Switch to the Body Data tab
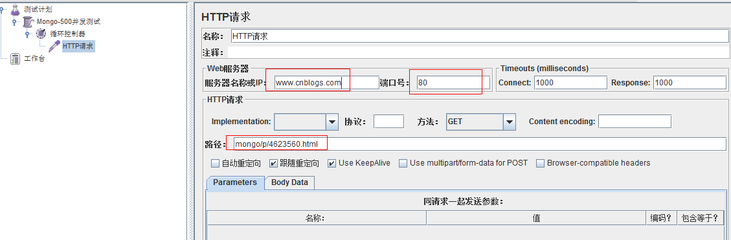Viewport: 731px width, 240px height. (x=289, y=182)
